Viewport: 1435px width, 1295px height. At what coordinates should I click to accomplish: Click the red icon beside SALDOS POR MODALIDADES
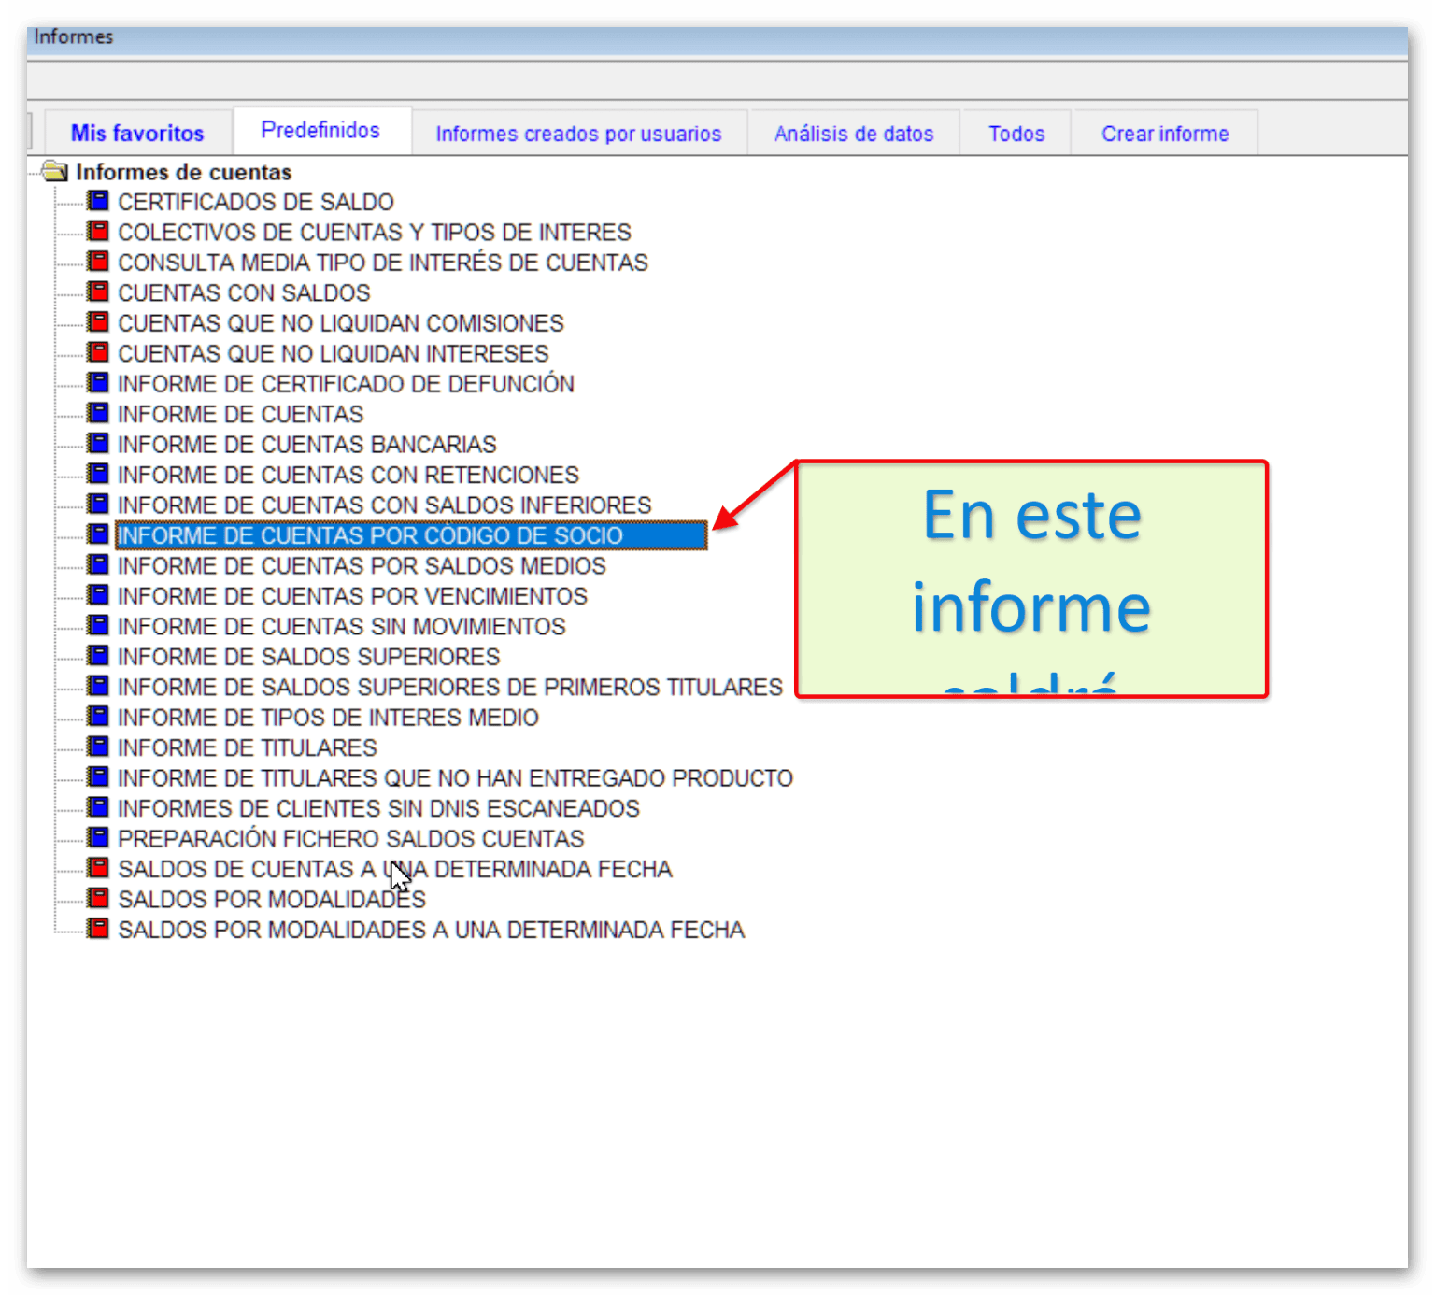98,899
